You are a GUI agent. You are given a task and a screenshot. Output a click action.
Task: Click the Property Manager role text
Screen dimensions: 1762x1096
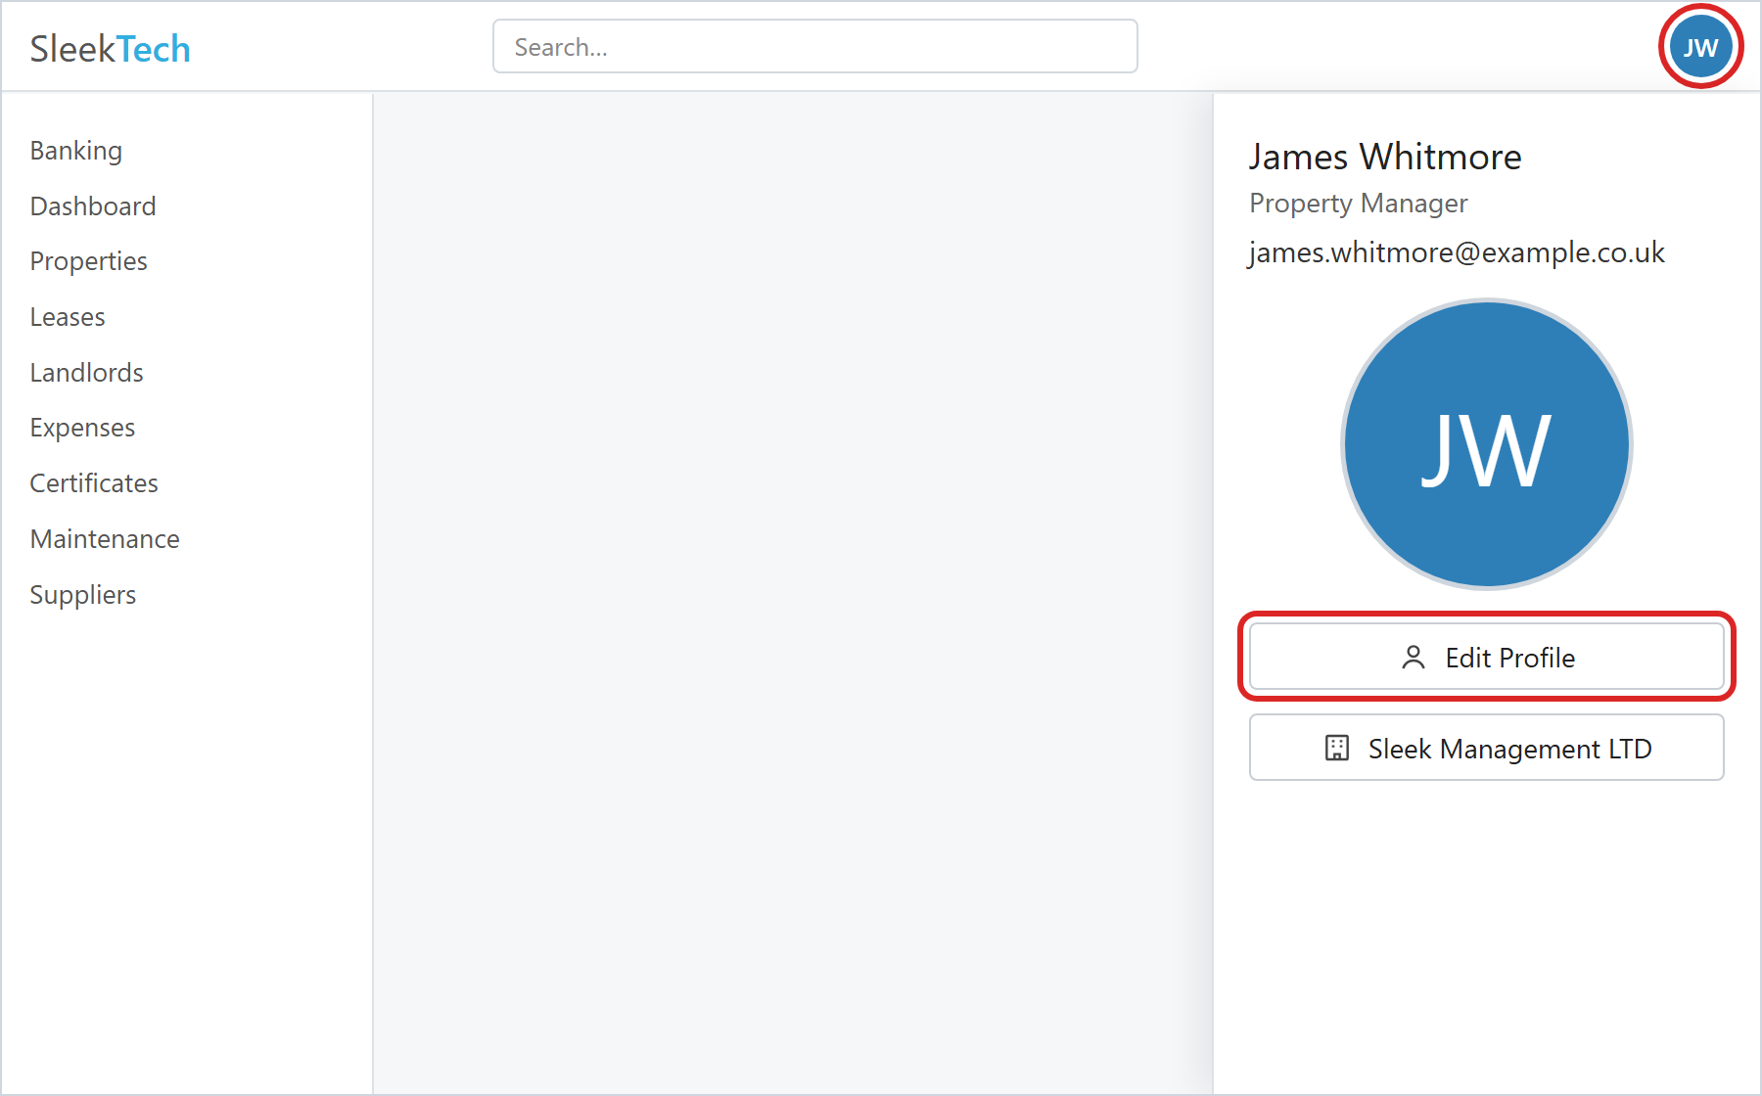1359,204
